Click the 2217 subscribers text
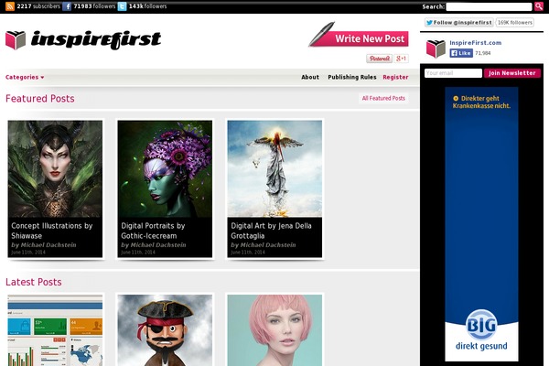 click(38, 6)
